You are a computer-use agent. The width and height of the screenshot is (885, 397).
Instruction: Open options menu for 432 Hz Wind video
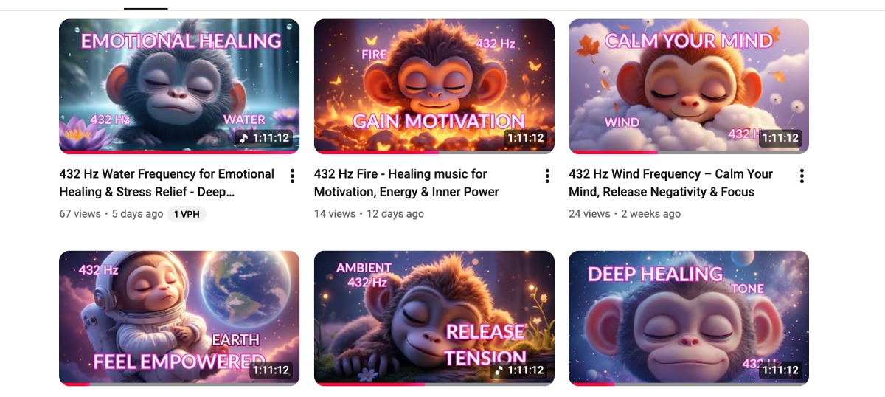802,176
